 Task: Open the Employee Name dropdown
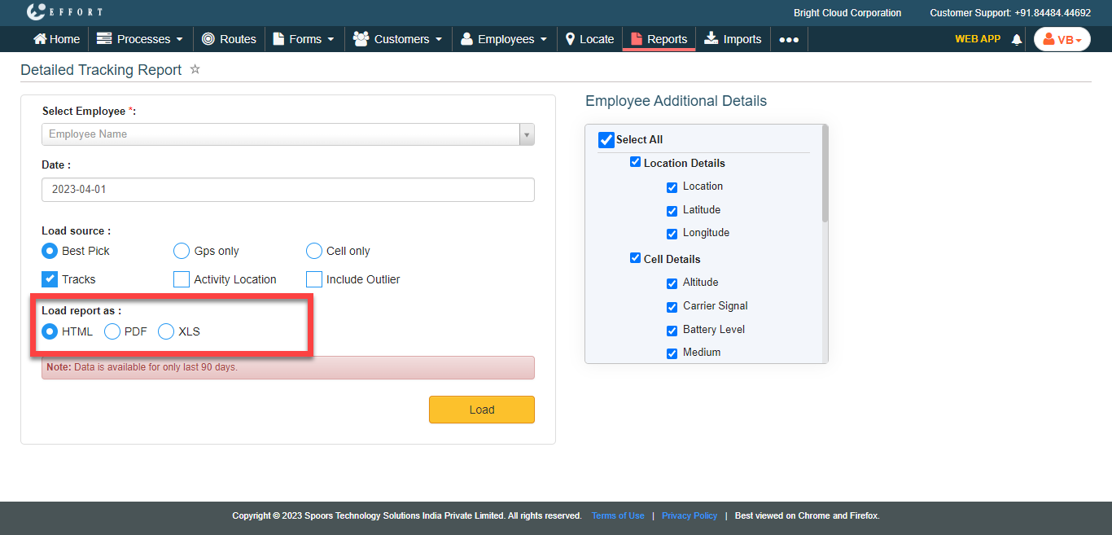click(288, 134)
